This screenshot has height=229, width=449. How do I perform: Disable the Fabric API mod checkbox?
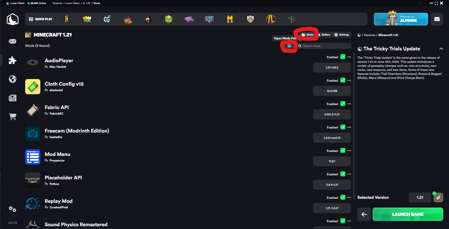click(x=343, y=104)
